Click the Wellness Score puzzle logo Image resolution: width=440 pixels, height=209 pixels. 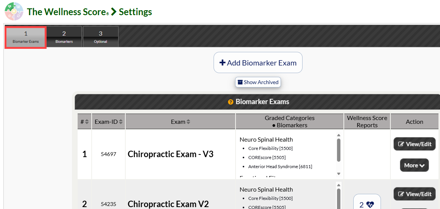(14, 11)
